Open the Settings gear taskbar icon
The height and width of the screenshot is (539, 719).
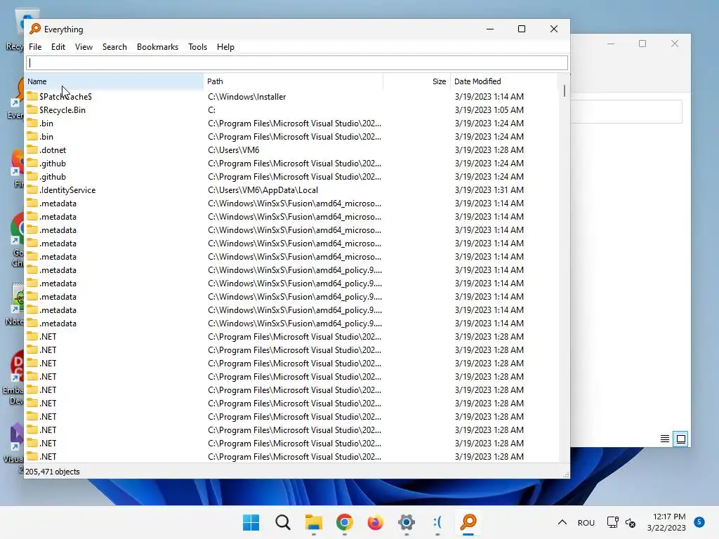point(407,522)
